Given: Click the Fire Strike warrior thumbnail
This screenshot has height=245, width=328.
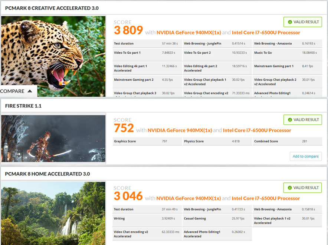Looking at the screenshot, I should point(53,138).
